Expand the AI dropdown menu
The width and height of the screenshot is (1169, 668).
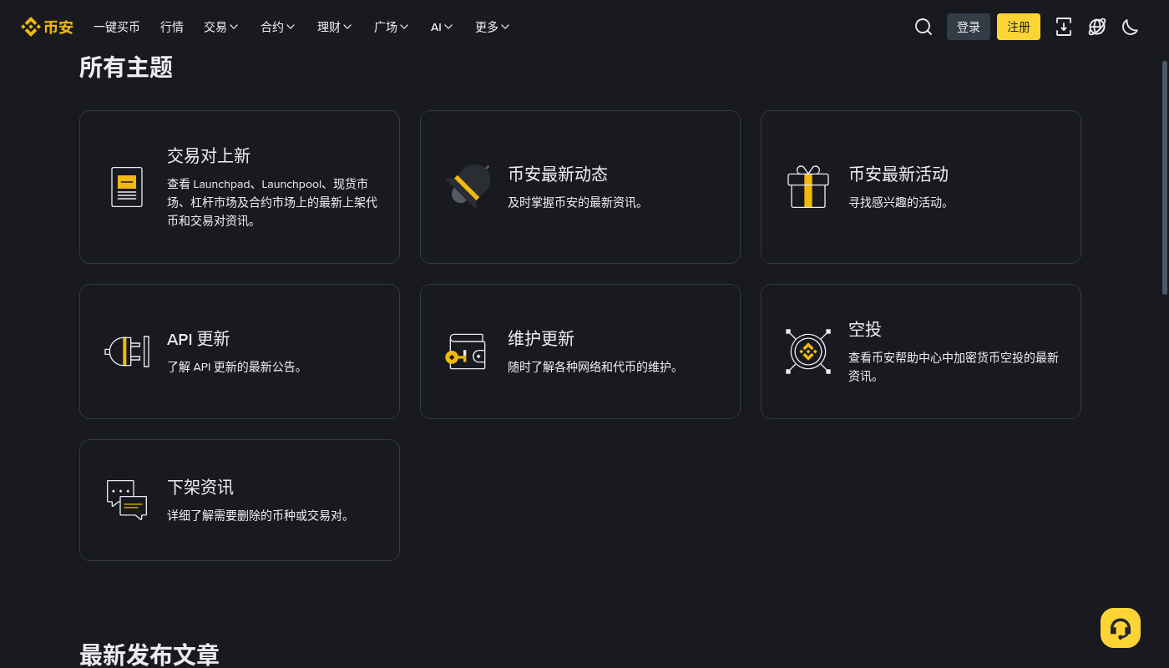[443, 27]
